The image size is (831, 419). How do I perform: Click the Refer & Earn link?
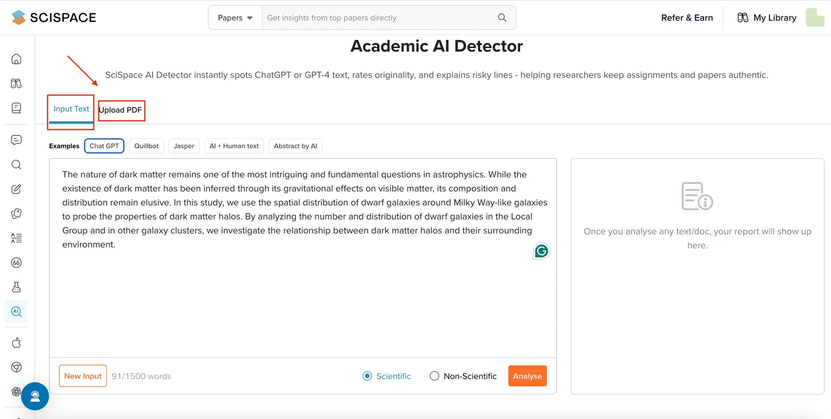click(x=687, y=17)
